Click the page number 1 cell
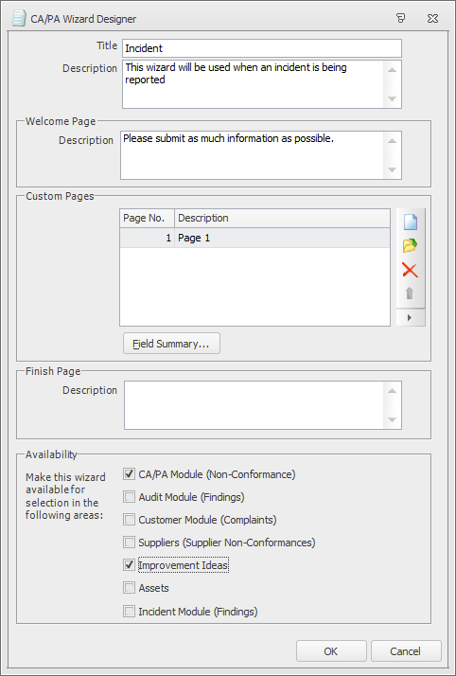Screen dimensions: 456x676 click(x=148, y=238)
